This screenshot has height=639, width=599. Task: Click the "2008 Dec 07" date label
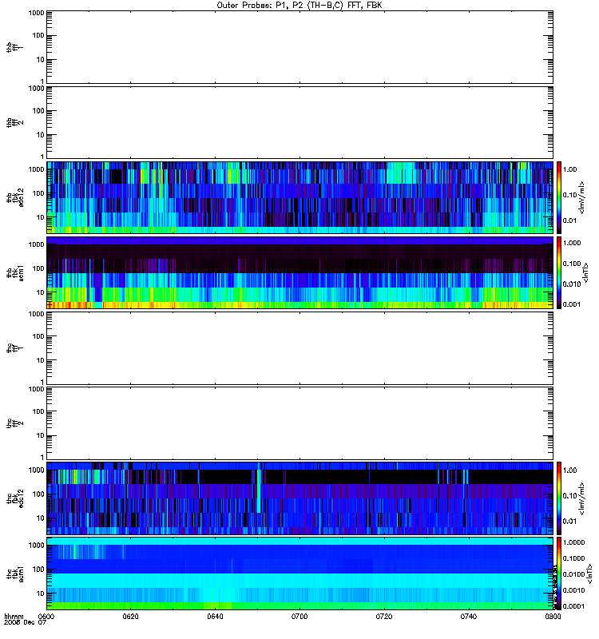click(25, 623)
